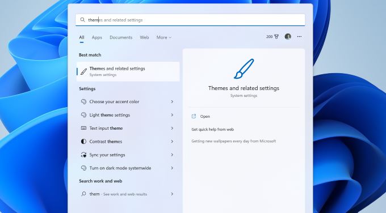Screen dimensions: 386x213
Task: Open the three-dot options menu
Action: [299, 37]
